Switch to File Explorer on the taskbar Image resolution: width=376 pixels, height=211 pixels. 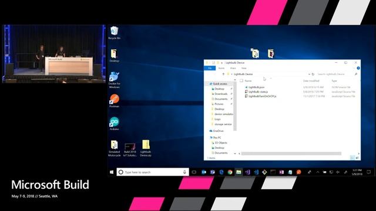pos(239,172)
